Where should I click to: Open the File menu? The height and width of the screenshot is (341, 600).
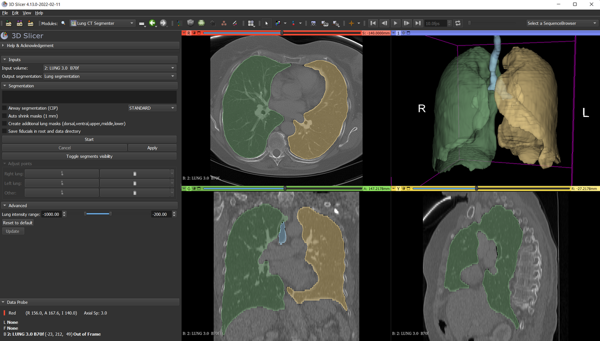click(x=4, y=12)
